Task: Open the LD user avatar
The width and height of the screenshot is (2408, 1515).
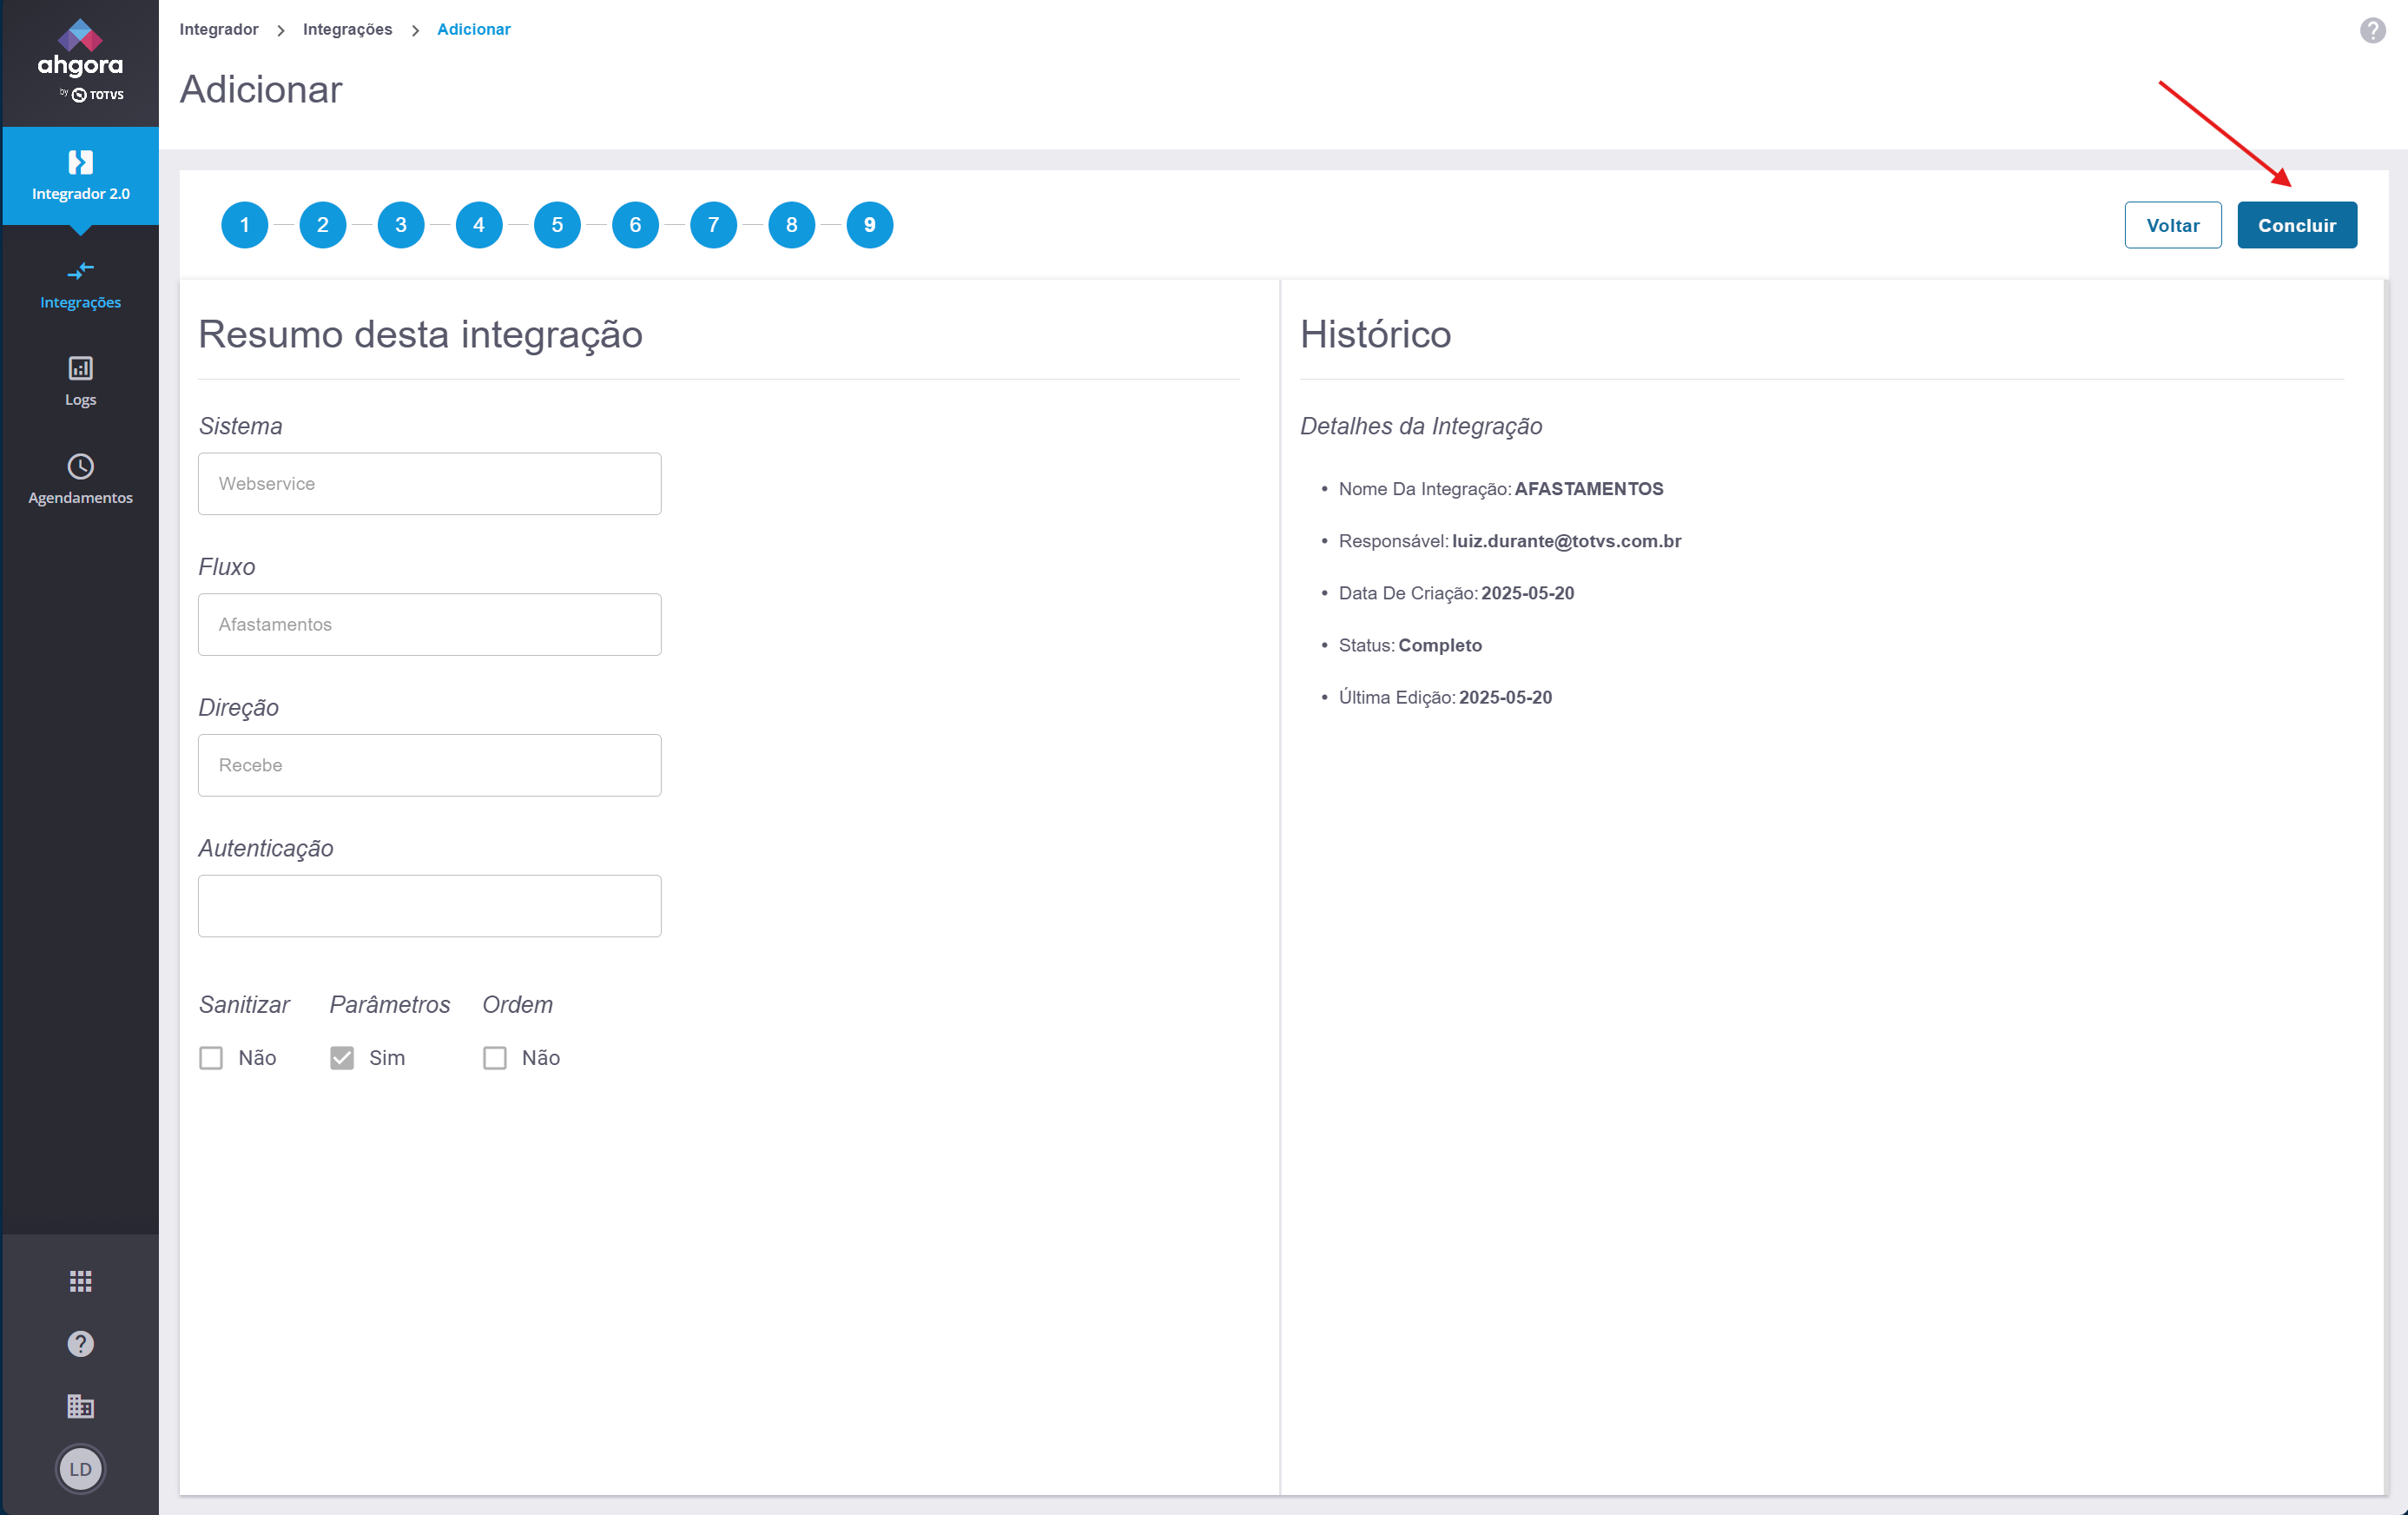Action: pyautogui.click(x=80, y=1469)
